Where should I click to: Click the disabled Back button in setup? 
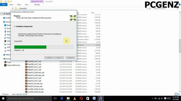tap(49, 58)
